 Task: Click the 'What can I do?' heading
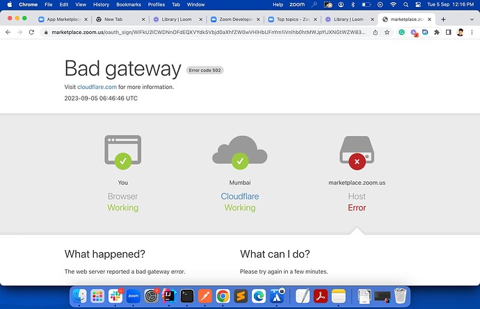click(x=275, y=254)
